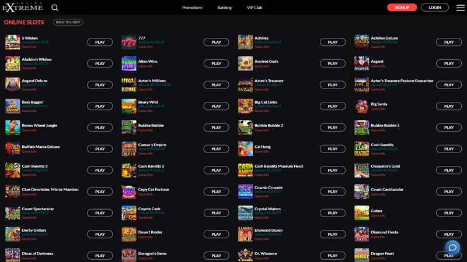
Task: Click the ONLINE SLOTS heading
Action: pos(24,22)
